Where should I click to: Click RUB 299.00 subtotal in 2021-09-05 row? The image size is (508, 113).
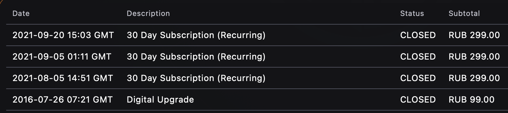coord(474,56)
